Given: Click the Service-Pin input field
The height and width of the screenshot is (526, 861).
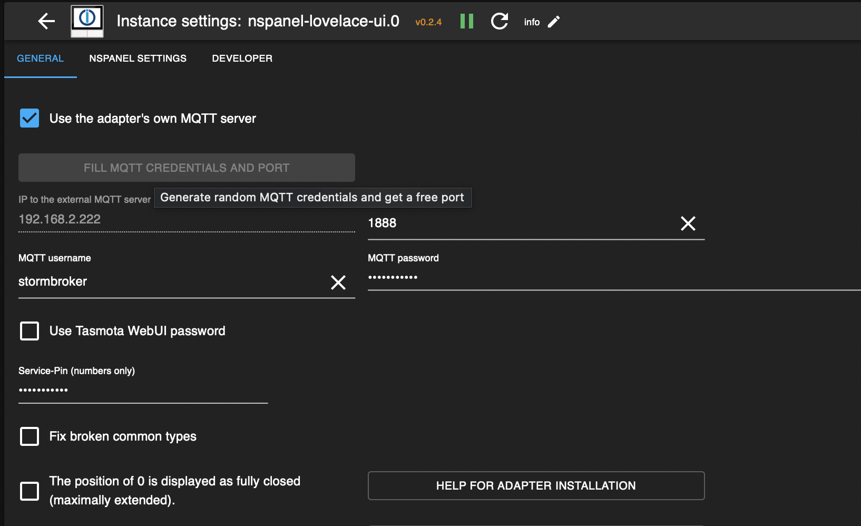Looking at the screenshot, I should coord(142,391).
